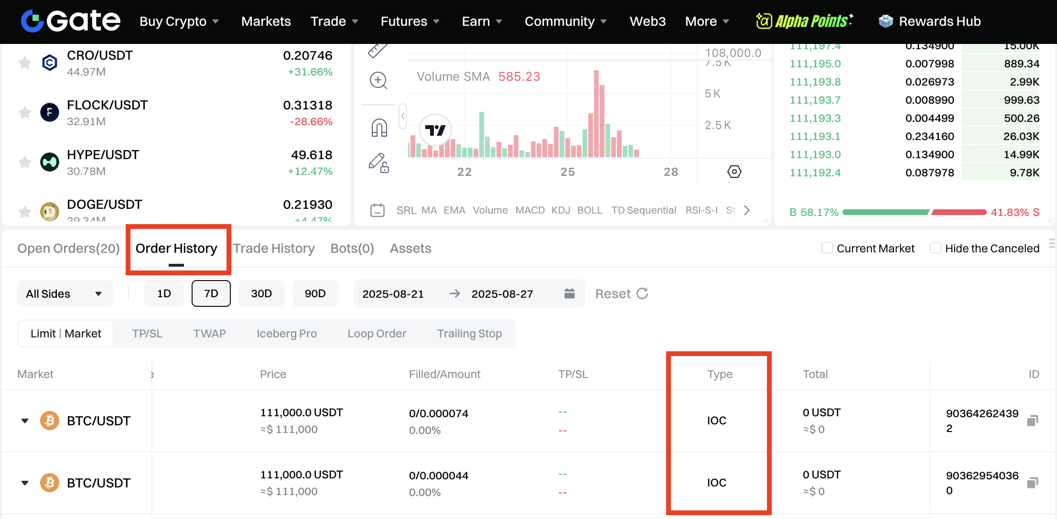Click the lock drawing tools pencil icon

tap(378, 163)
